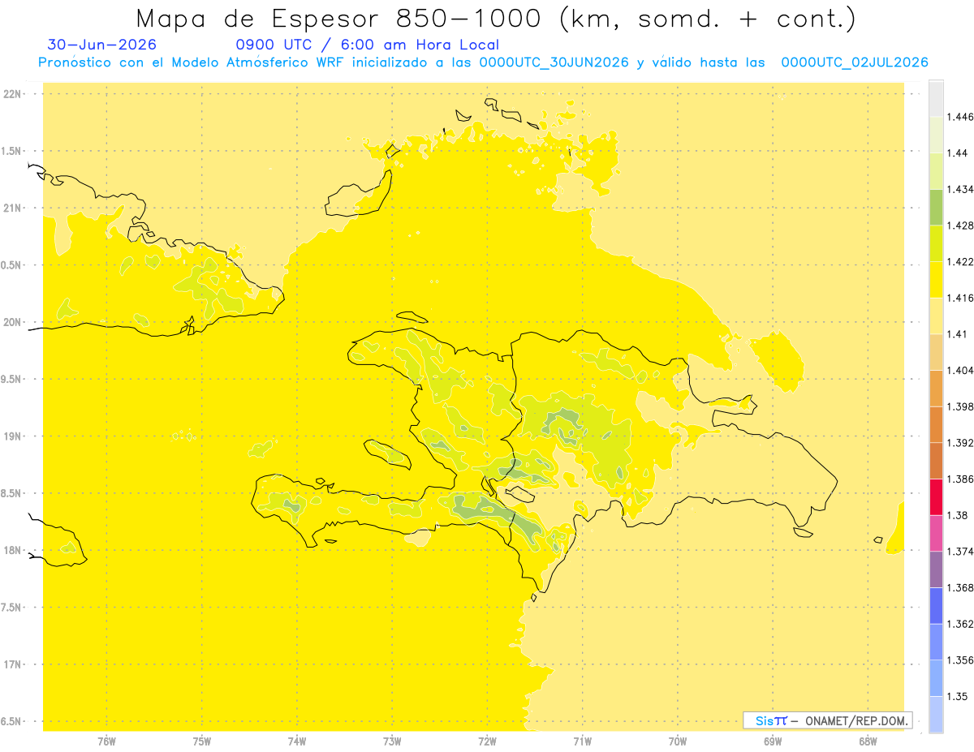Click the colorbar value '1.35'
The image size is (974, 752).
coord(957,696)
